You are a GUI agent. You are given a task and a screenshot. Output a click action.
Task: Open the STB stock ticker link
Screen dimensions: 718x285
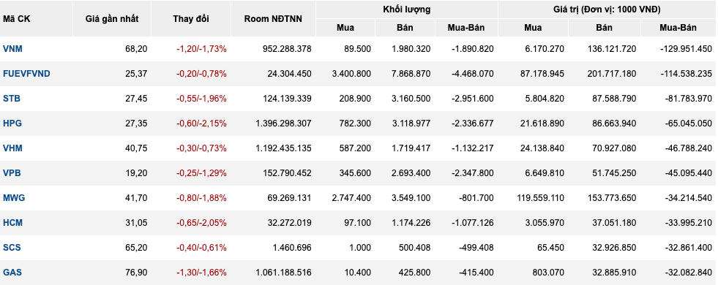(12, 99)
